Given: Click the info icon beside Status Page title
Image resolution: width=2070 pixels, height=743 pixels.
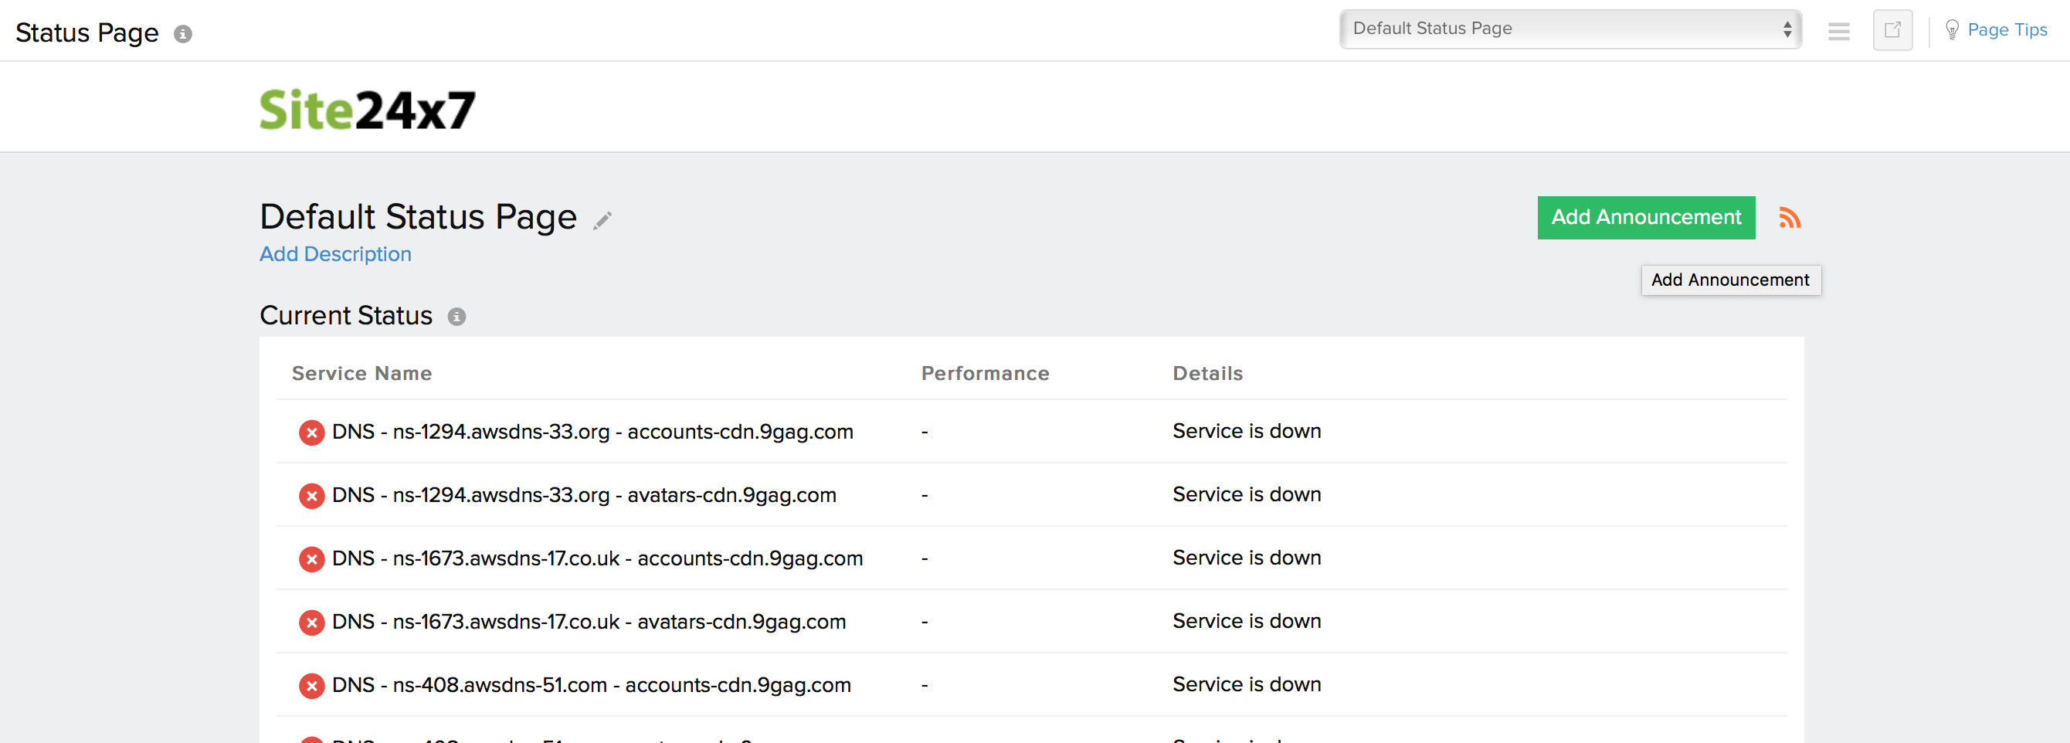Looking at the screenshot, I should coord(183,34).
